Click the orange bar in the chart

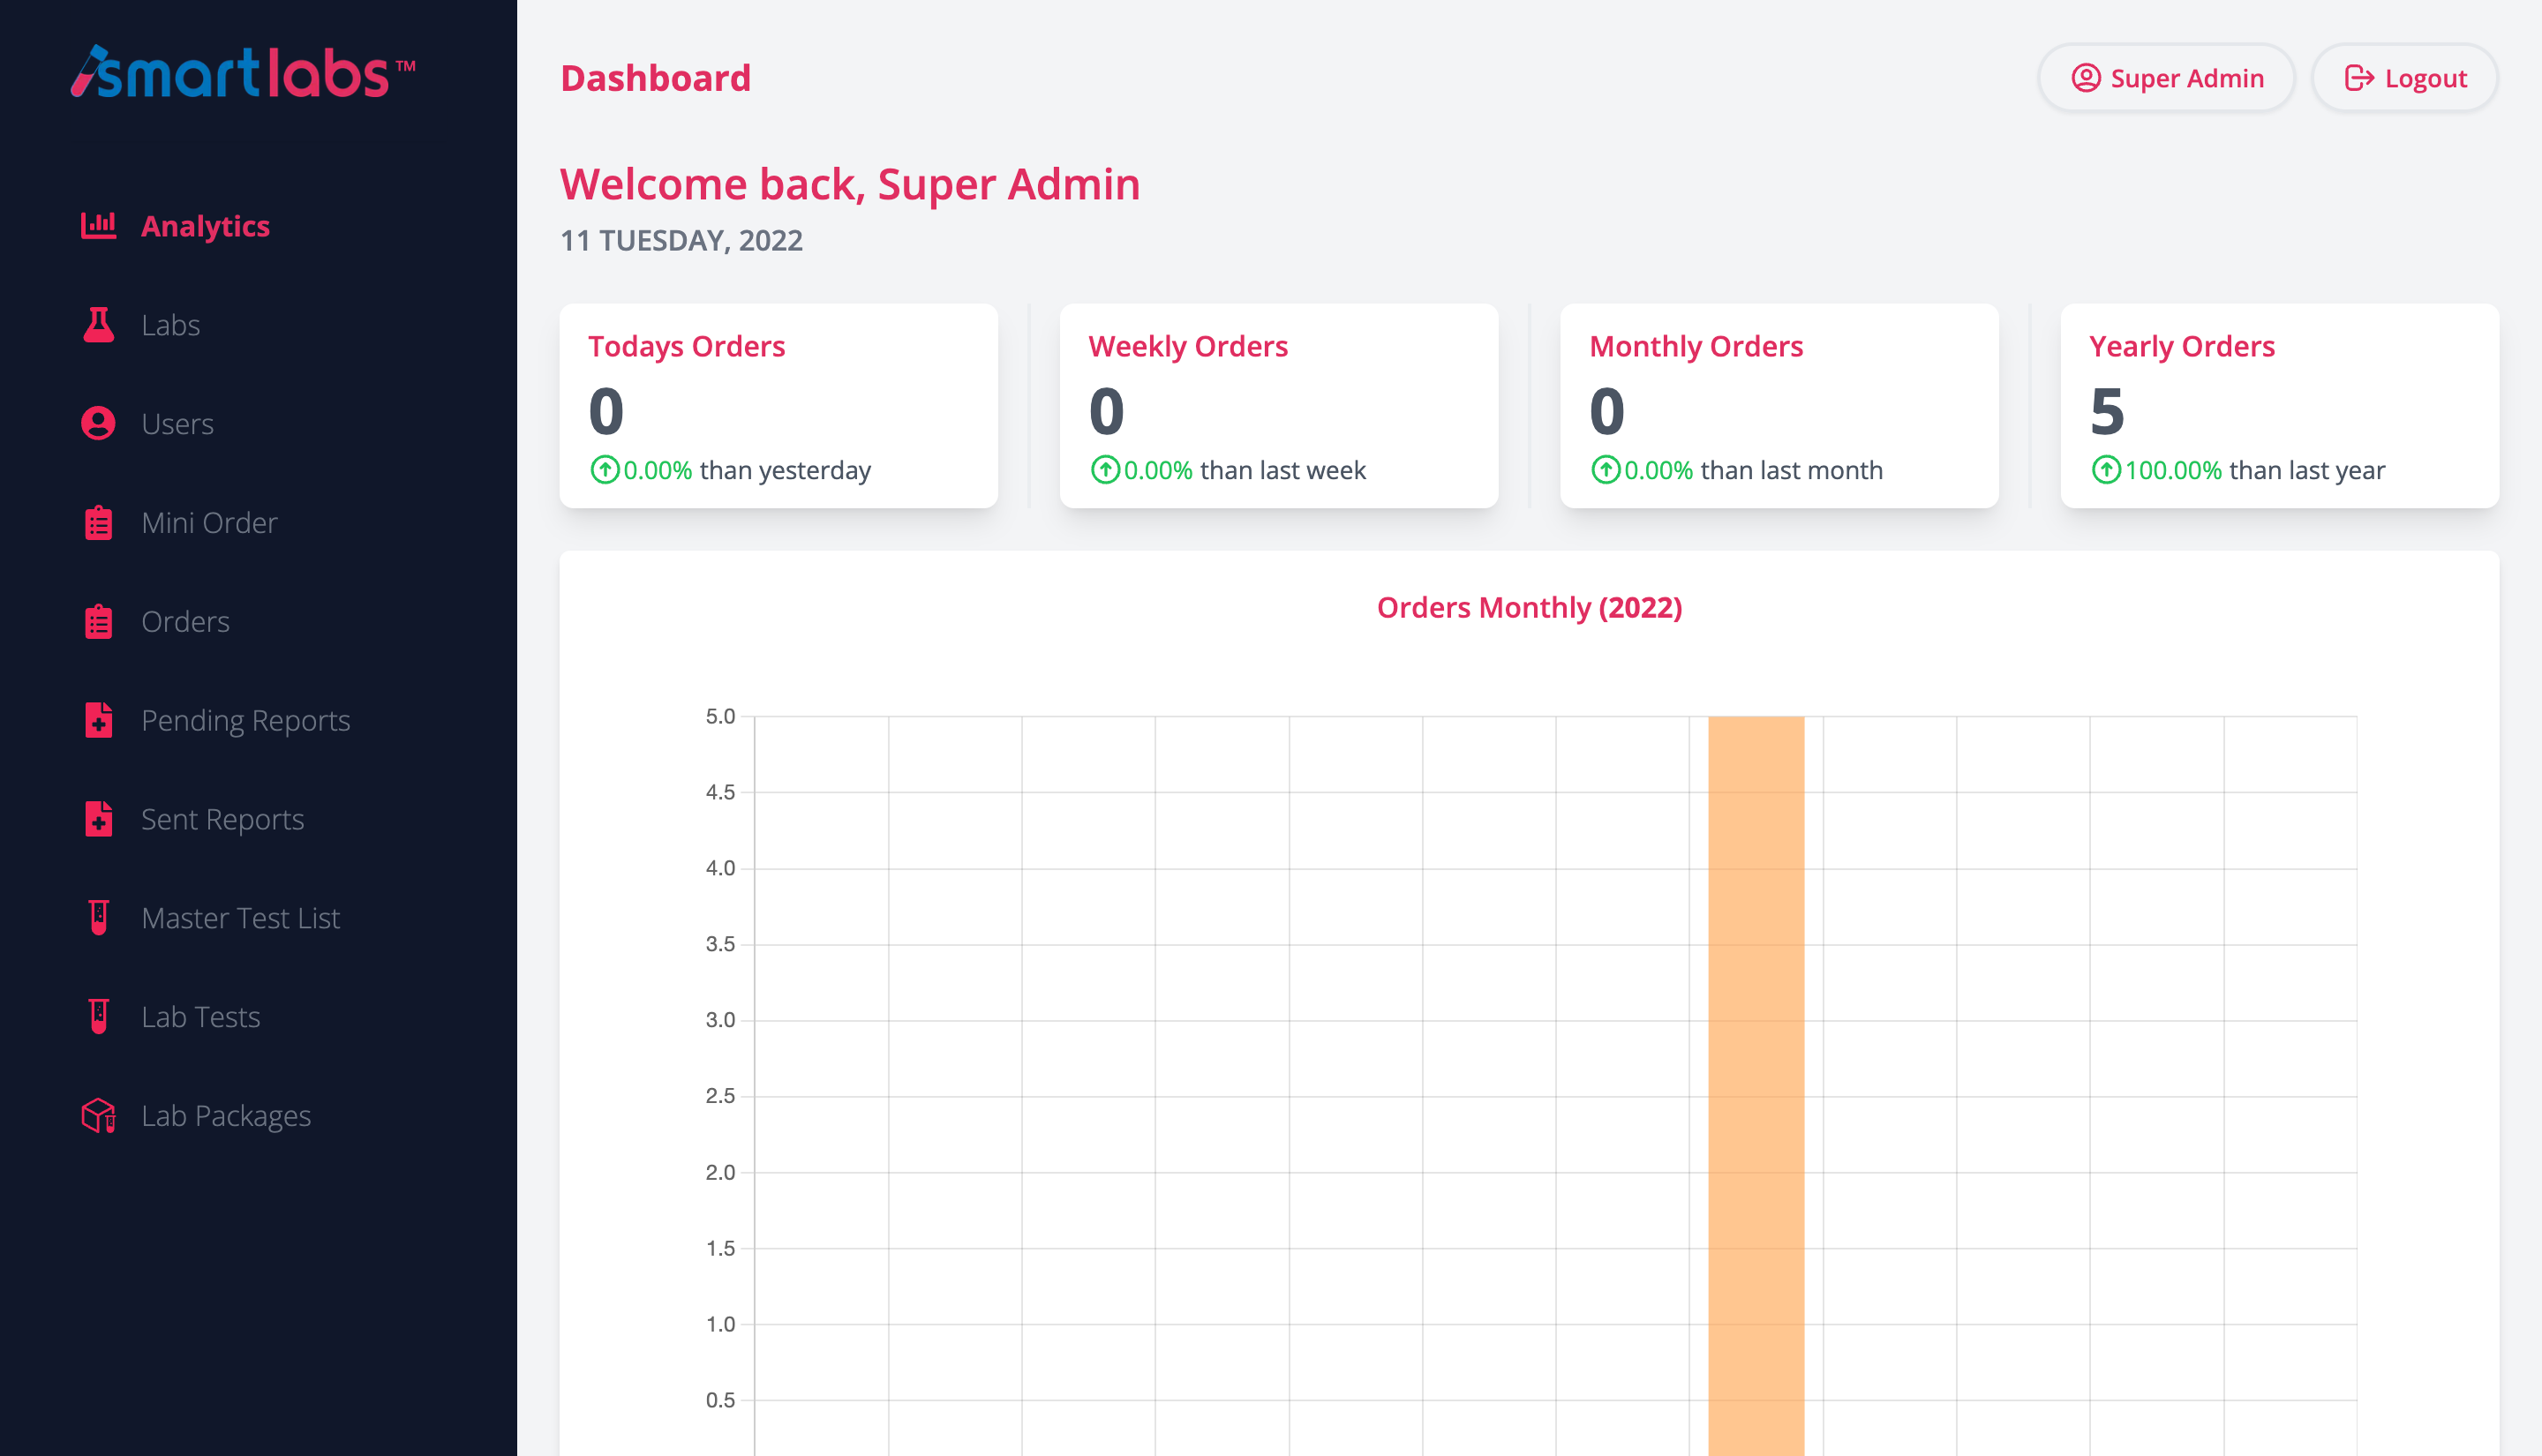[1756, 1080]
